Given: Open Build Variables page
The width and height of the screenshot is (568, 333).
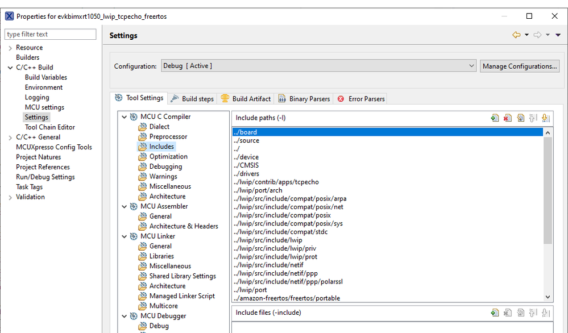Looking at the screenshot, I should click(46, 77).
